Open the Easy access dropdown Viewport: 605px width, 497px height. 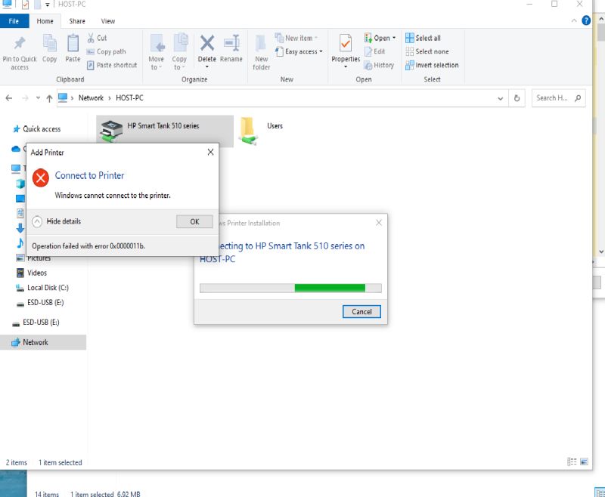[299, 51]
